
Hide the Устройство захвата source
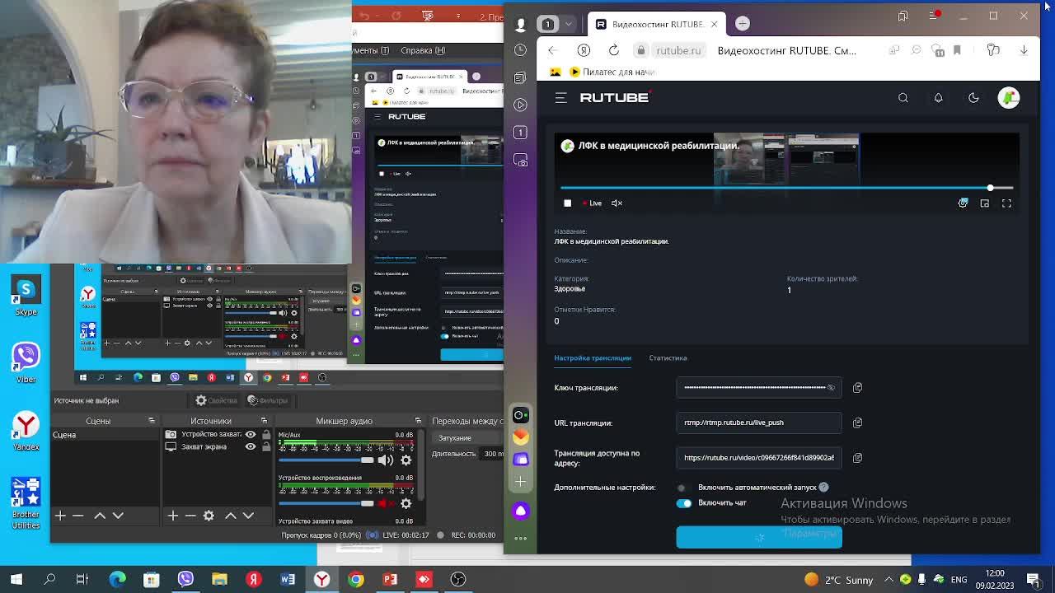tap(251, 434)
